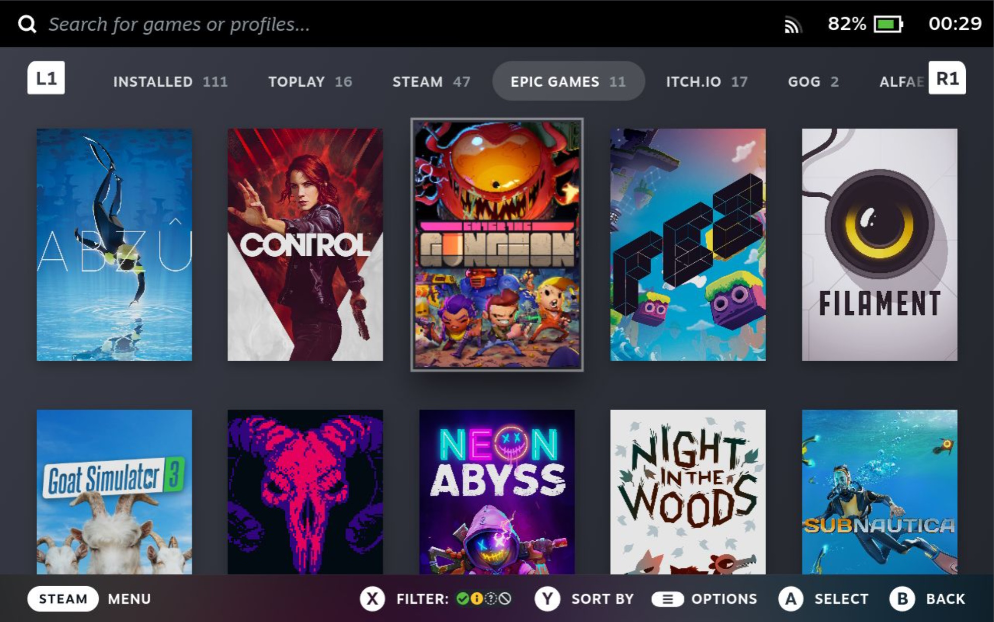Open the Control game cover
The width and height of the screenshot is (994, 622).
[x=305, y=245]
